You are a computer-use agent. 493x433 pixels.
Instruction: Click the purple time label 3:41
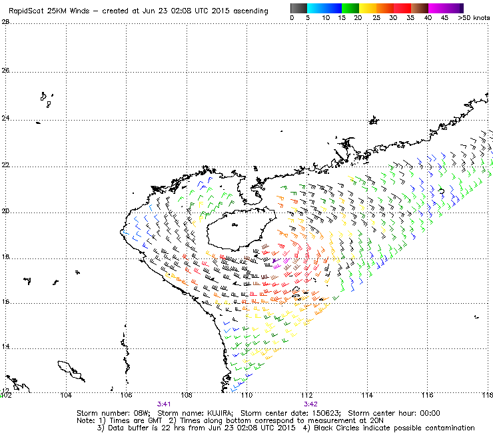coord(164,404)
